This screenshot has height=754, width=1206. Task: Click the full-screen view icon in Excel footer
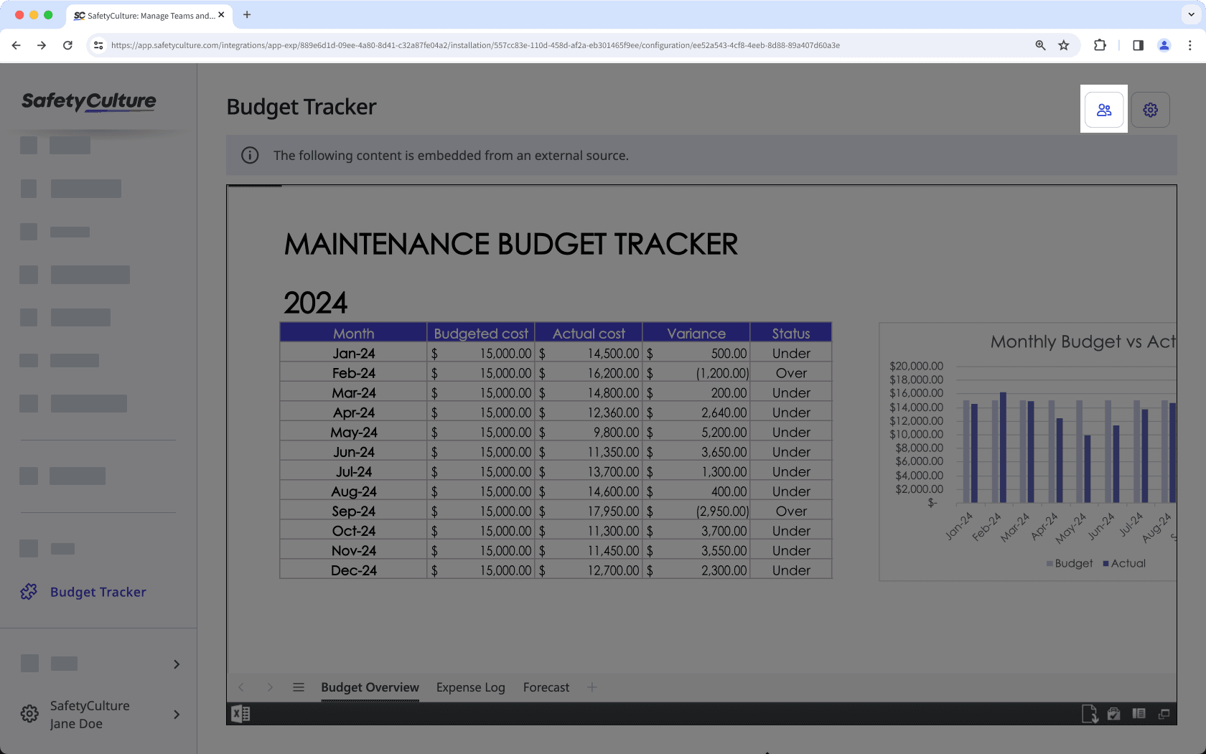[1164, 714]
